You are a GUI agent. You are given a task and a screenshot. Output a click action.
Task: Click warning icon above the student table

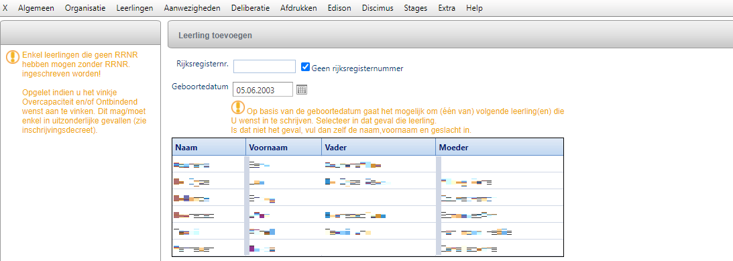pos(238,107)
